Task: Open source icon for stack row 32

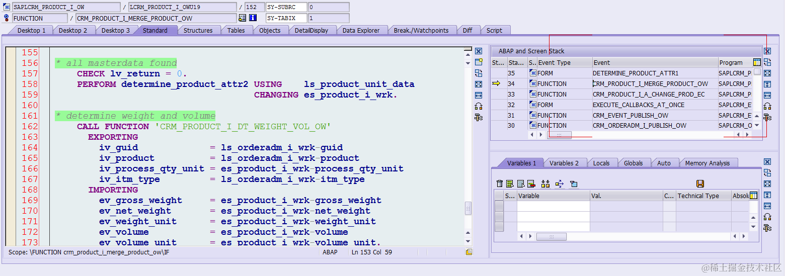Action: tap(533, 105)
